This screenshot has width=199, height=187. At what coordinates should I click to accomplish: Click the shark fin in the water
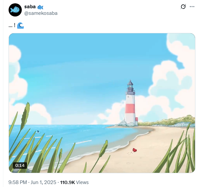[38, 132]
